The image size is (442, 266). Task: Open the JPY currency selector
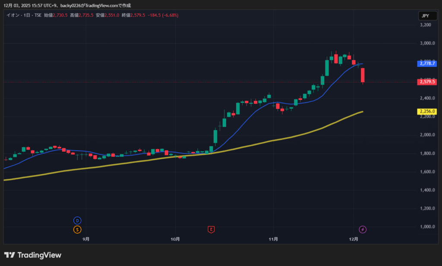(x=425, y=16)
